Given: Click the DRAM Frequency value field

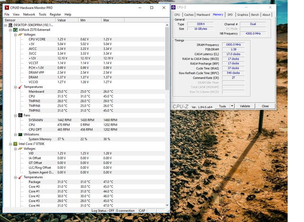Looking at the screenshot, I should (x=233, y=45).
